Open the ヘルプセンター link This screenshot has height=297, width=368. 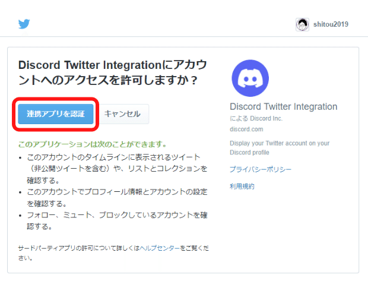(x=160, y=248)
